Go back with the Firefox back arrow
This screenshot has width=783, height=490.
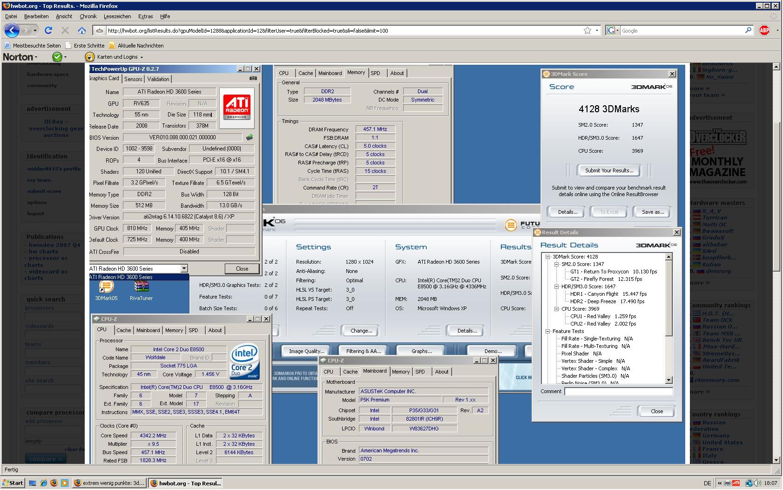pyautogui.click(x=12, y=30)
